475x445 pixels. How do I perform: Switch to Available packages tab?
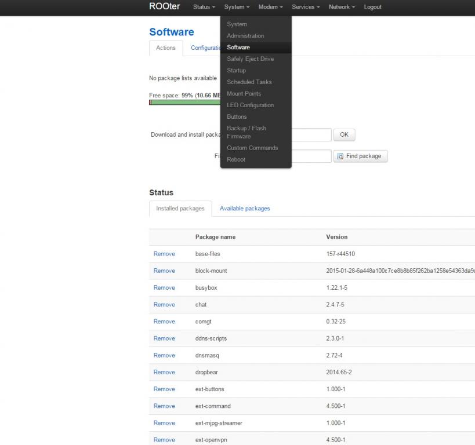point(245,208)
